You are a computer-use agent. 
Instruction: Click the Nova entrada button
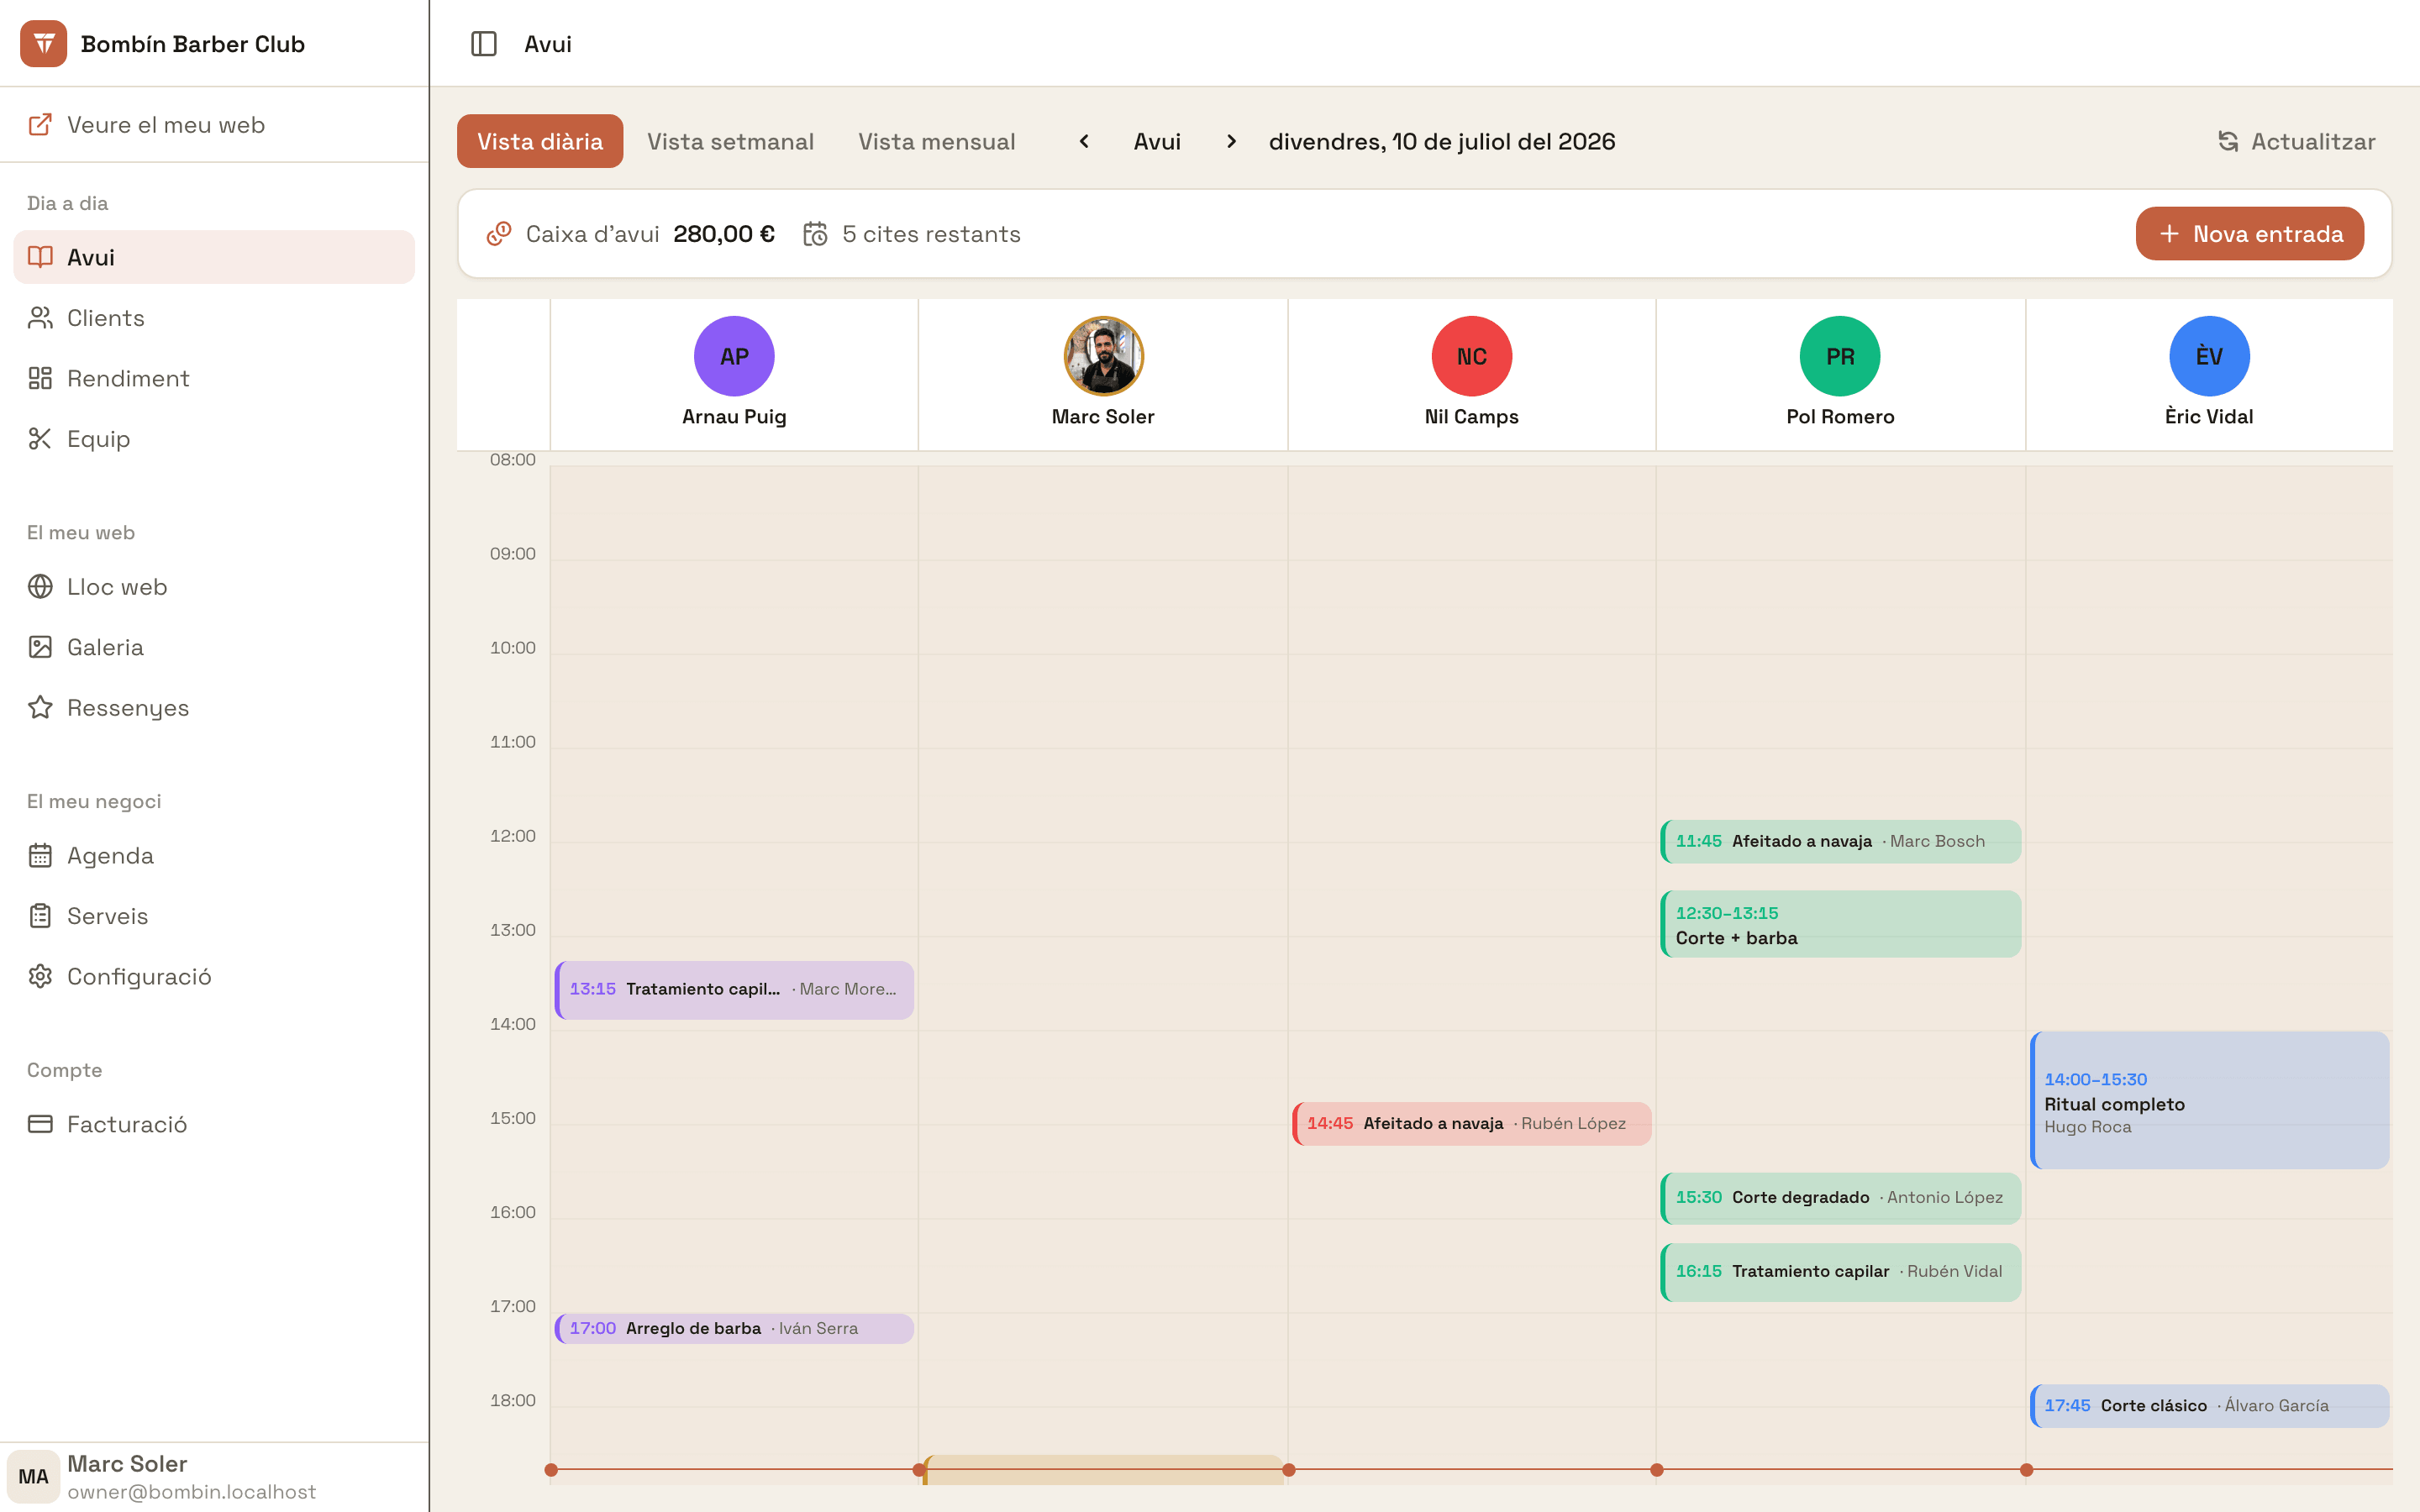2249,234
